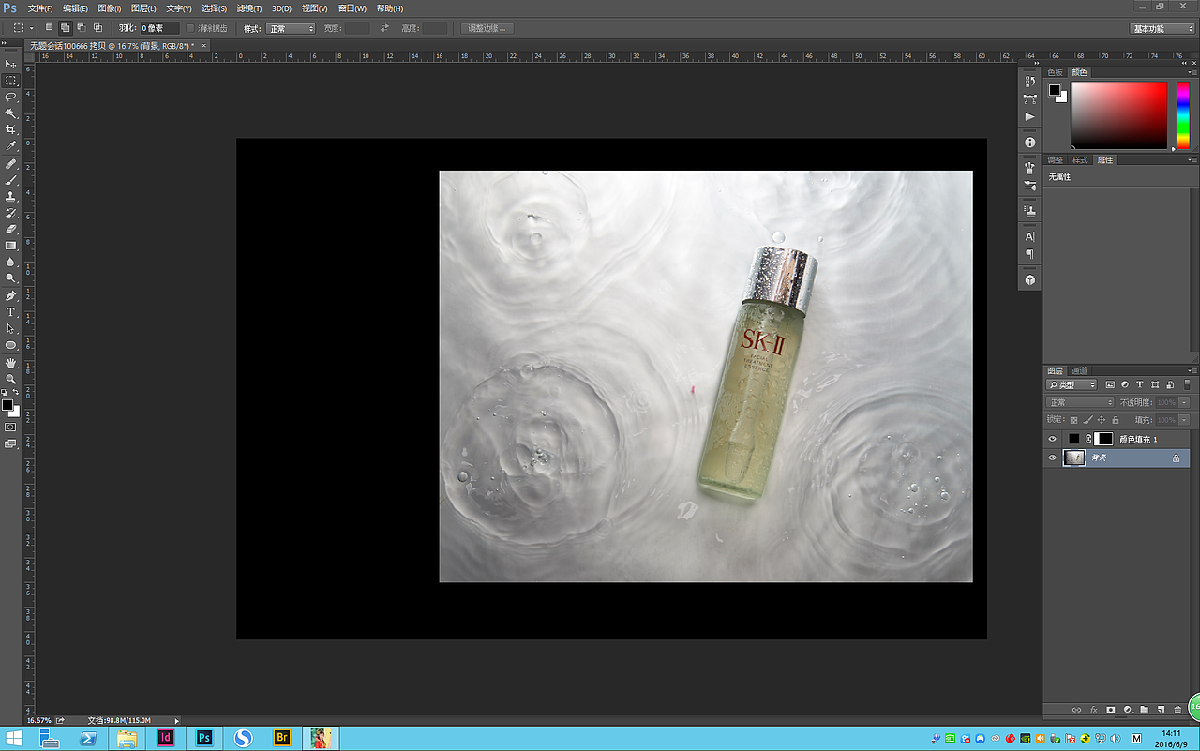Open the 图像(I) menu
Image resolution: width=1200 pixels, height=751 pixels.
click(110, 8)
